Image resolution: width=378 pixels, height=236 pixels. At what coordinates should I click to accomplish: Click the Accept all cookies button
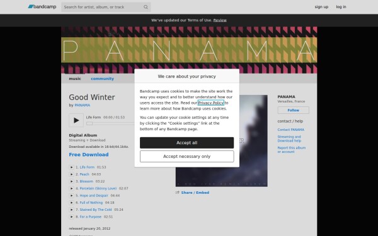[x=186, y=143]
